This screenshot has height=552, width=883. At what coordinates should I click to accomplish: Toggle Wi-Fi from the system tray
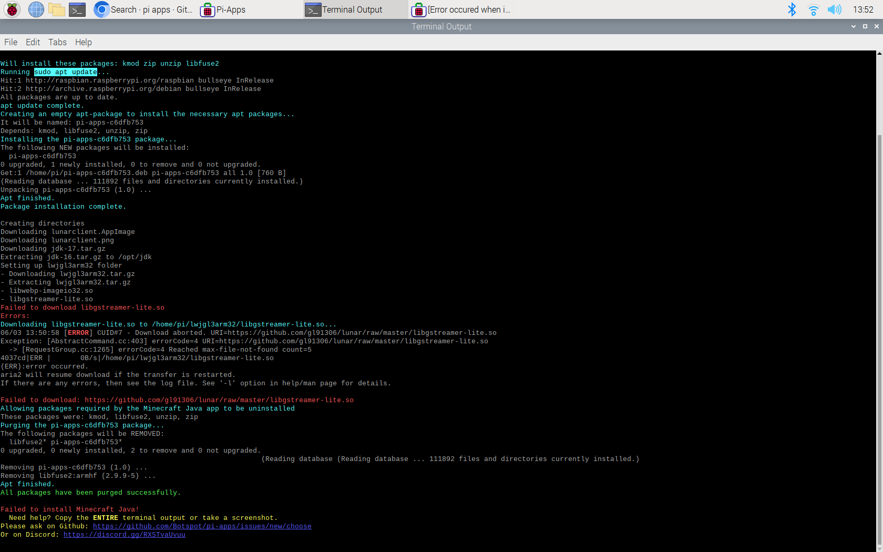pyautogui.click(x=813, y=9)
